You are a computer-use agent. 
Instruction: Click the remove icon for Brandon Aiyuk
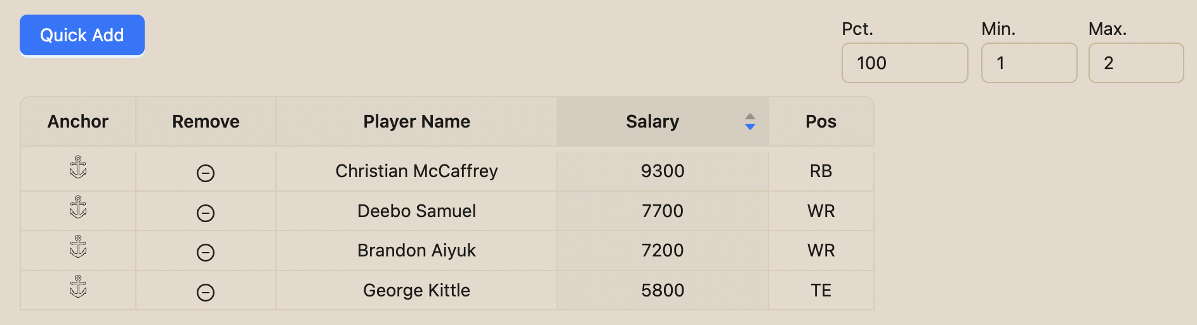point(206,253)
